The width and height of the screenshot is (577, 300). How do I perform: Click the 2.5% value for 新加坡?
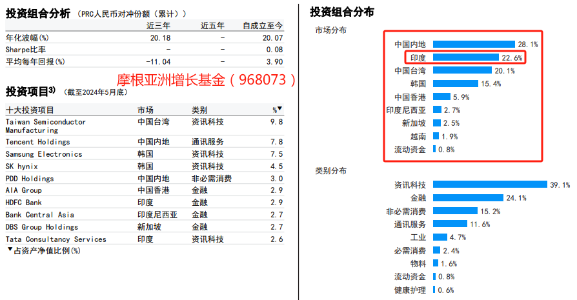[x=452, y=123]
